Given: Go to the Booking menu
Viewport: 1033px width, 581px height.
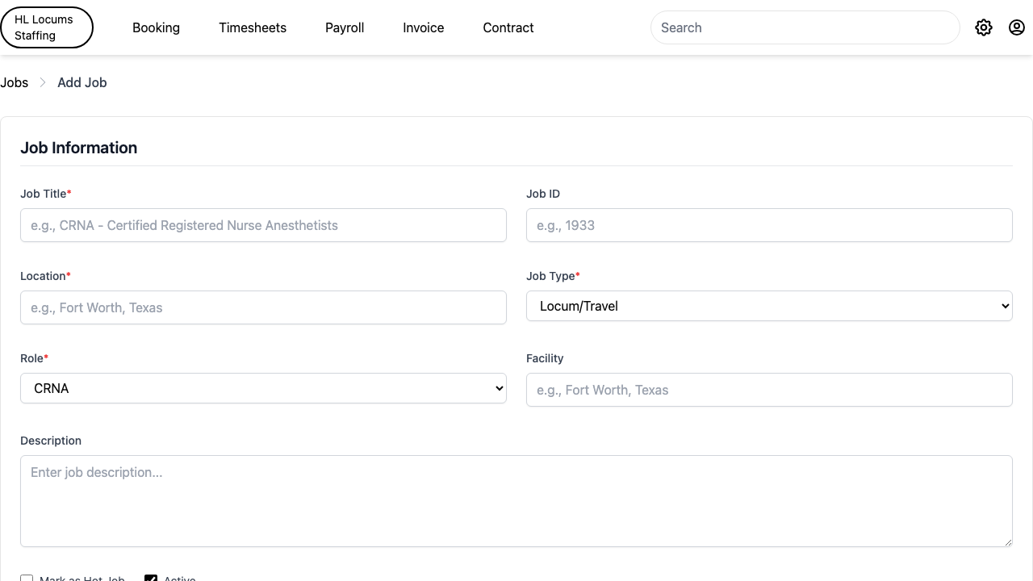Looking at the screenshot, I should coord(156,27).
